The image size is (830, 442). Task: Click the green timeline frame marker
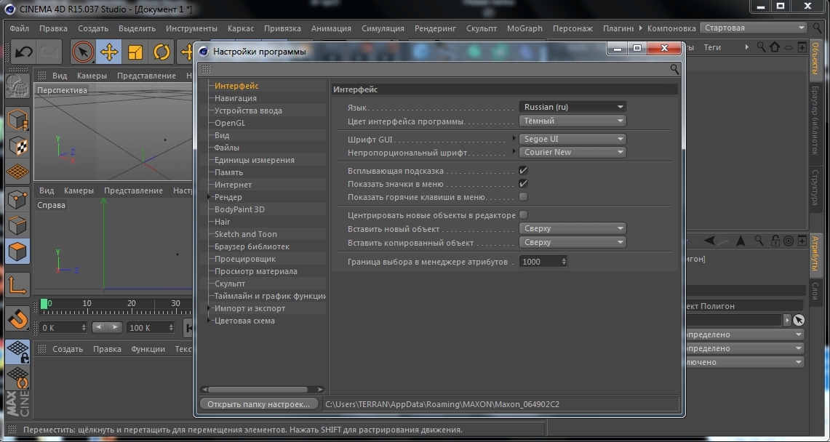point(44,303)
